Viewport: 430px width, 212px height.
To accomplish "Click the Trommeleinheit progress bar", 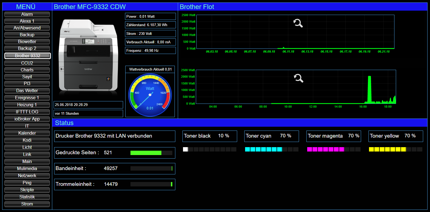I will (151, 184).
